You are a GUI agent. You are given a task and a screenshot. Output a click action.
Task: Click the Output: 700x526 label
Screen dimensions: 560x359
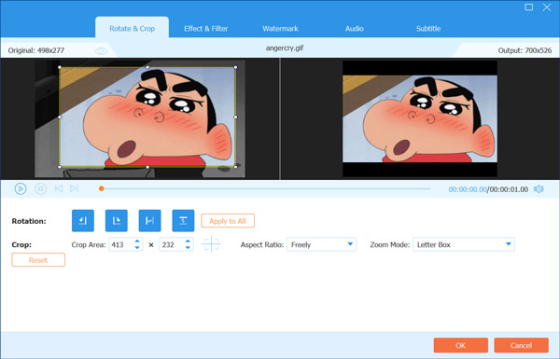525,50
